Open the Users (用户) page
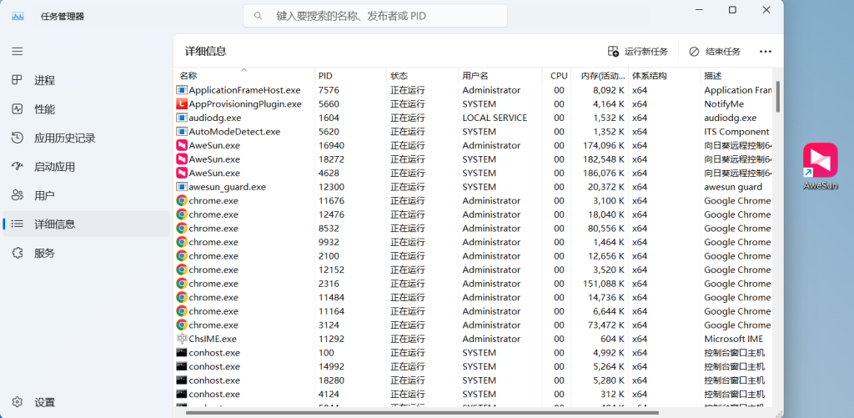The height and width of the screenshot is (418, 854). (x=44, y=195)
